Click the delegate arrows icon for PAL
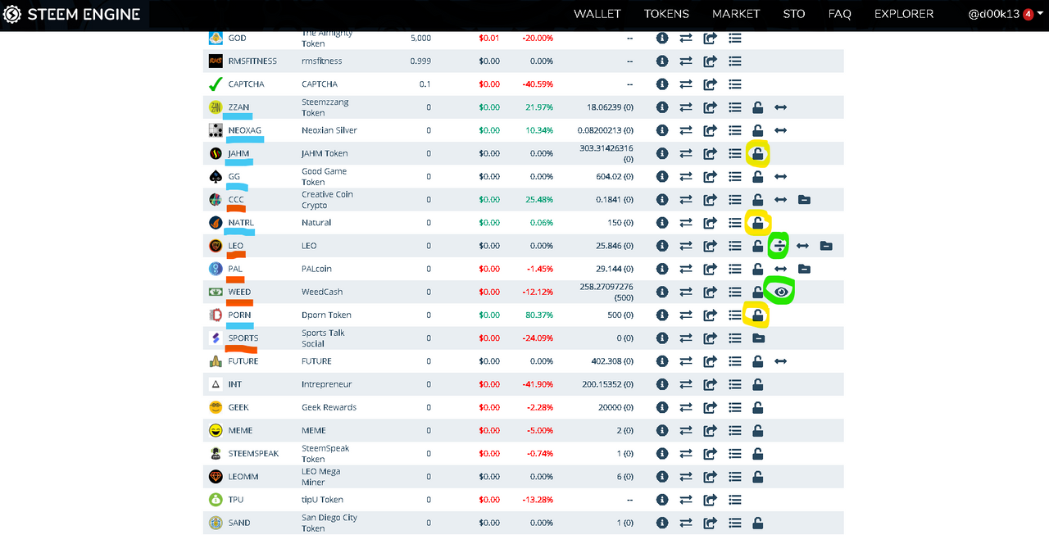Screen dimensions: 1049x535 [781, 269]
